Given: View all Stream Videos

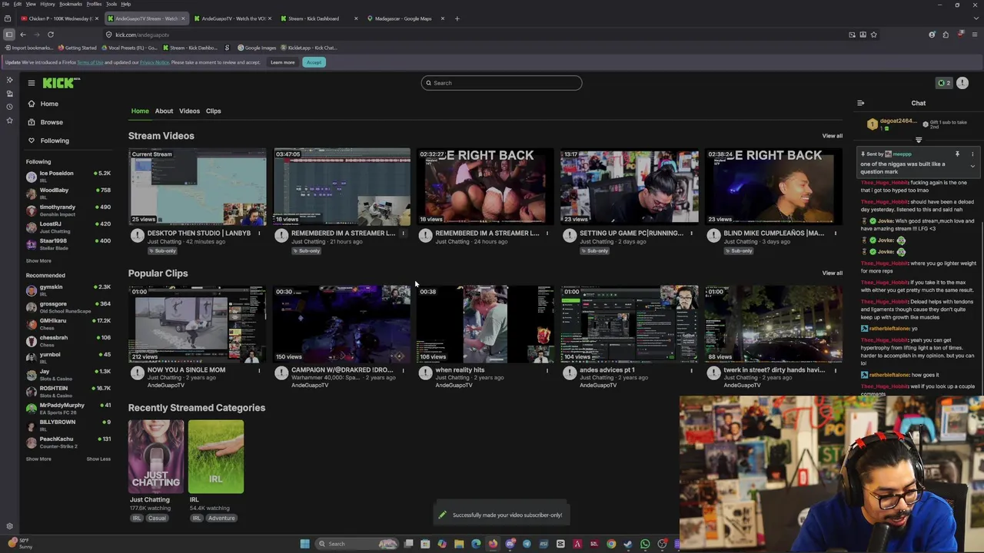Looking at the screenshot, I should point(832,136).
